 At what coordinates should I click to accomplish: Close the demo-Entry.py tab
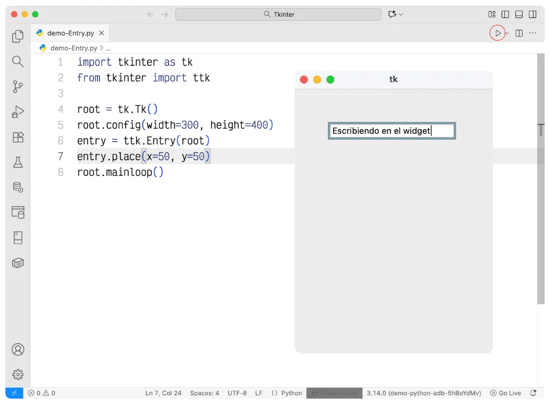101,33
